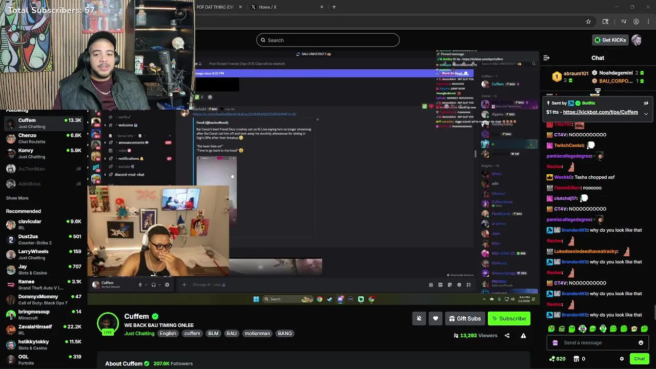Open channel points 820 balance
Screen dimensions: 656x369
pyautogui.click(x=557, y=359)
